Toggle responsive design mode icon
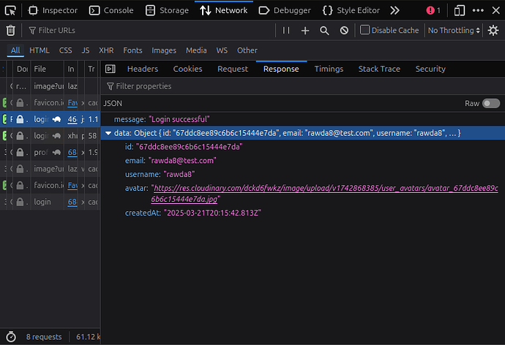This screenshot has height=345, width=505. tap(459, 10)
